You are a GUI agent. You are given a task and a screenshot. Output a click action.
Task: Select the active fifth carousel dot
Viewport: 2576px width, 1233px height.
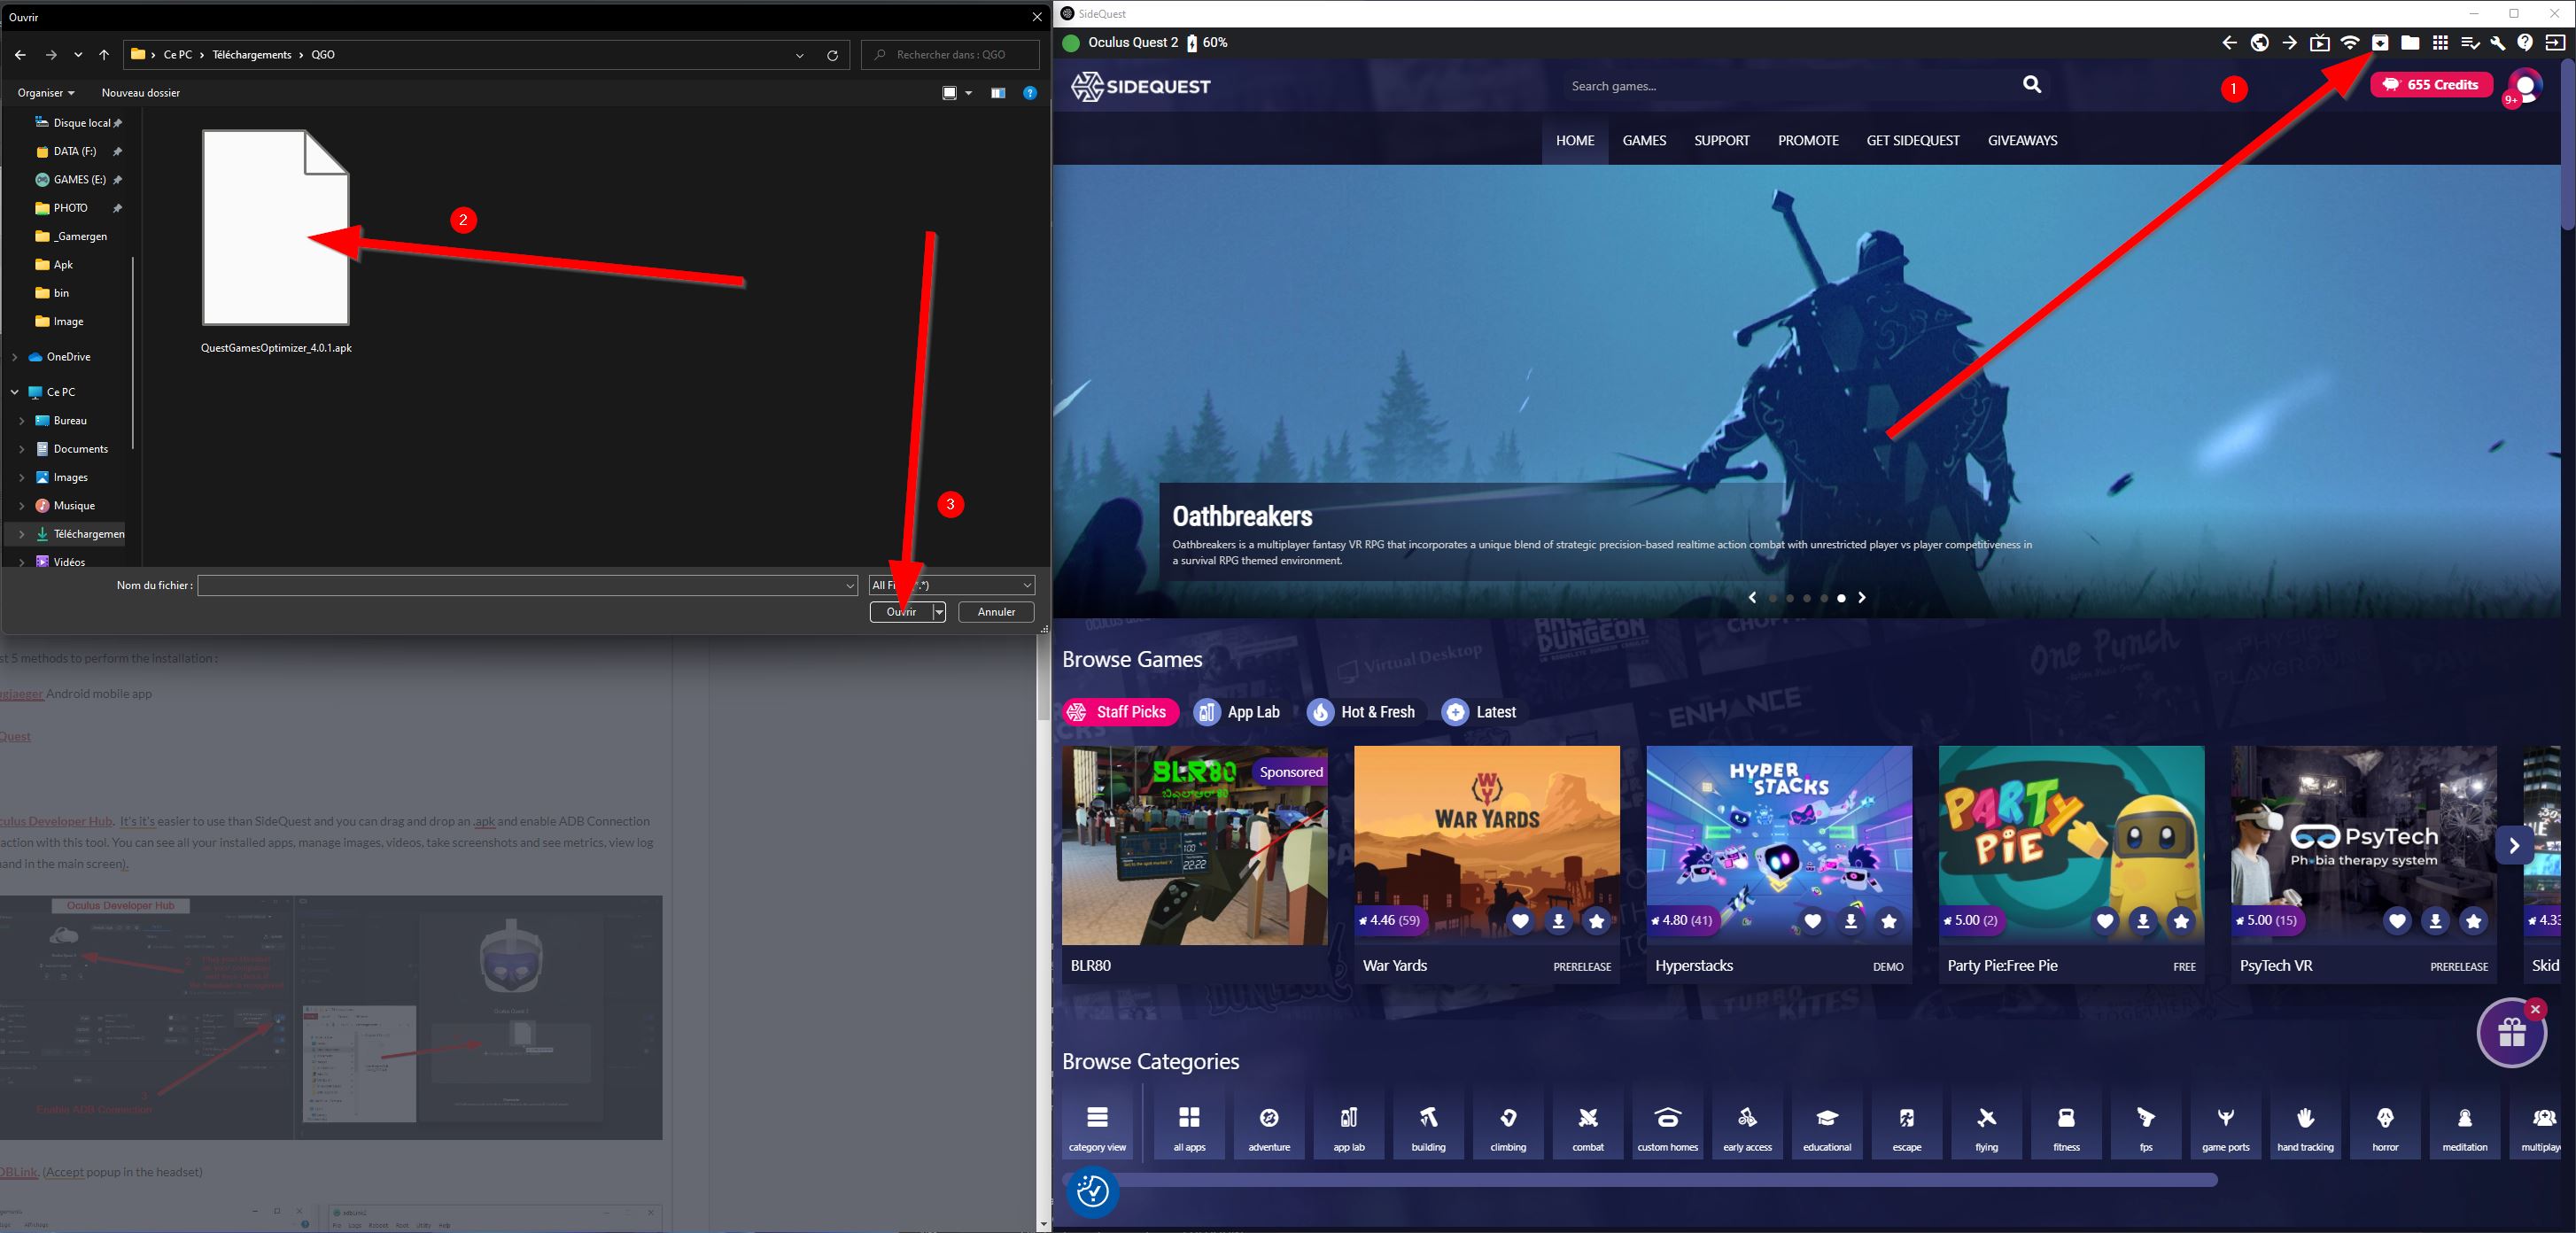coord(1841,598)
